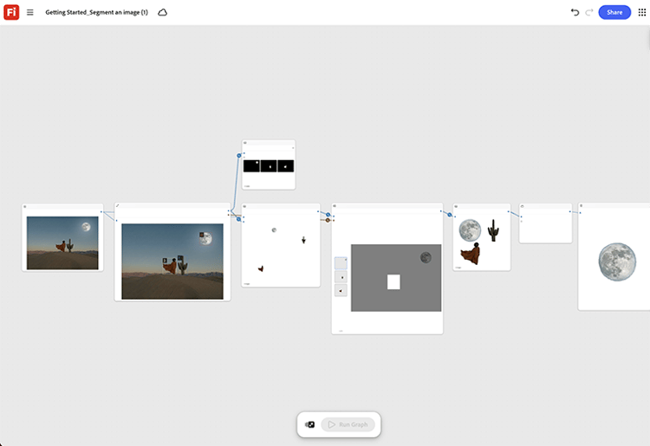
Task: Select the cactus in the objects node
Action: point(493,230)
